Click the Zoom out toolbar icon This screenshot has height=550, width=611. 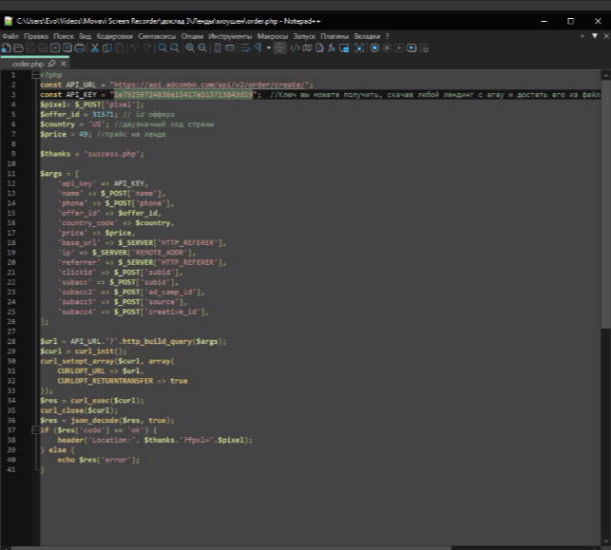pos(203,47)
